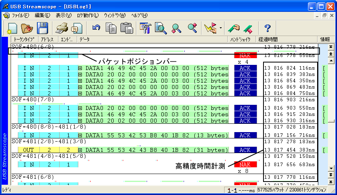This screenshot has width=337, height=195.
Task: Open dropdown arrow beside trigger icon
Action: click(221, 28)
